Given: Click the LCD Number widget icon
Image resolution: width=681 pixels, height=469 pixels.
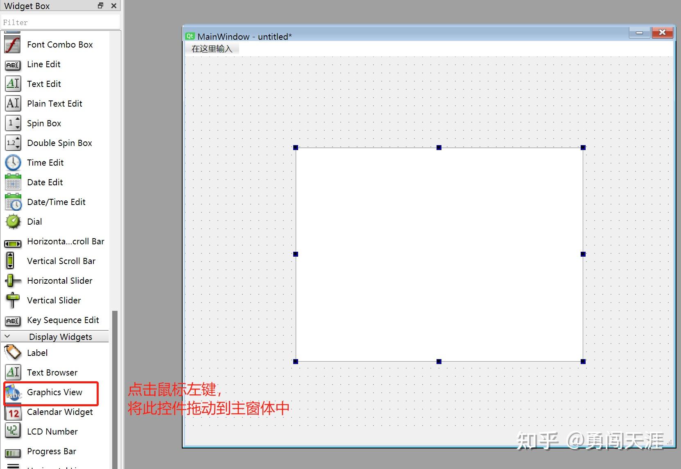Looking at the screenshot, I should 12,431.
